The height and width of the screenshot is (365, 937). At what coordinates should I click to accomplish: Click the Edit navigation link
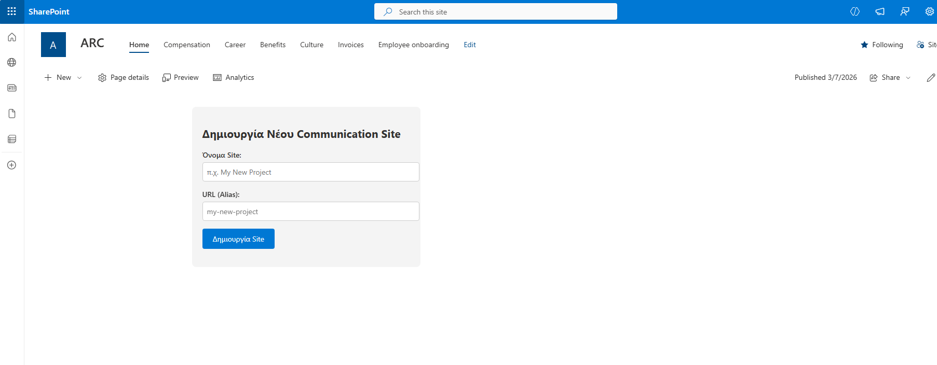(469, 45)
